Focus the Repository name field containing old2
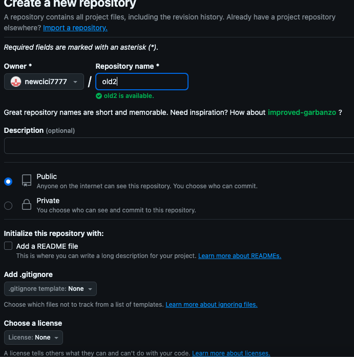The width and height of the screenshot is (354, 357). point(142,82)
